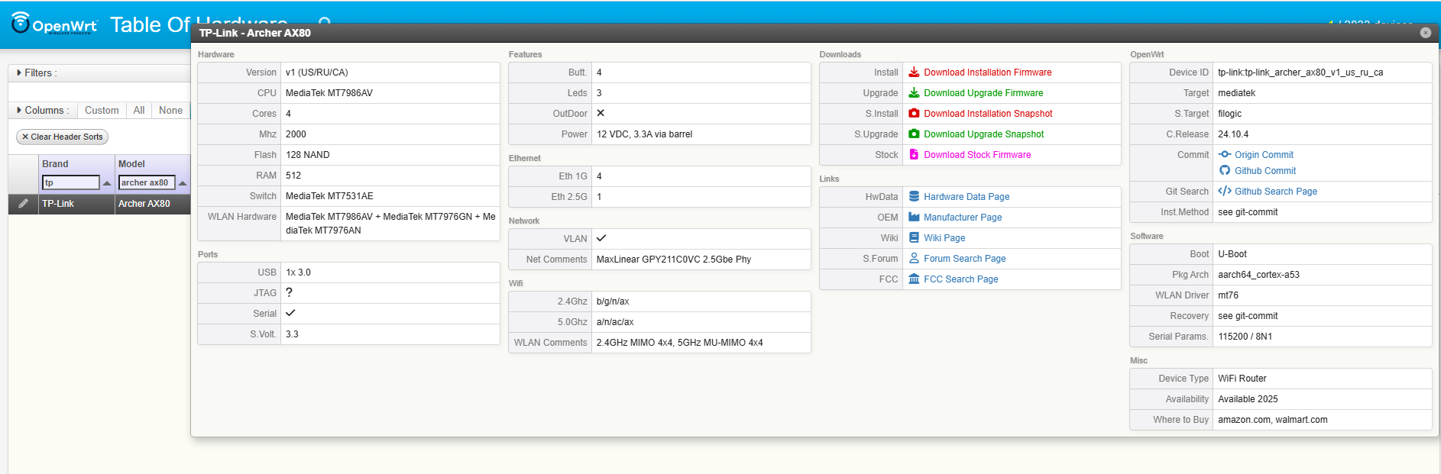The height and width of the screenshot is (474, 1441).
Task: Select the Archer AX80 model cell
Action: click(x=153, y=204)
